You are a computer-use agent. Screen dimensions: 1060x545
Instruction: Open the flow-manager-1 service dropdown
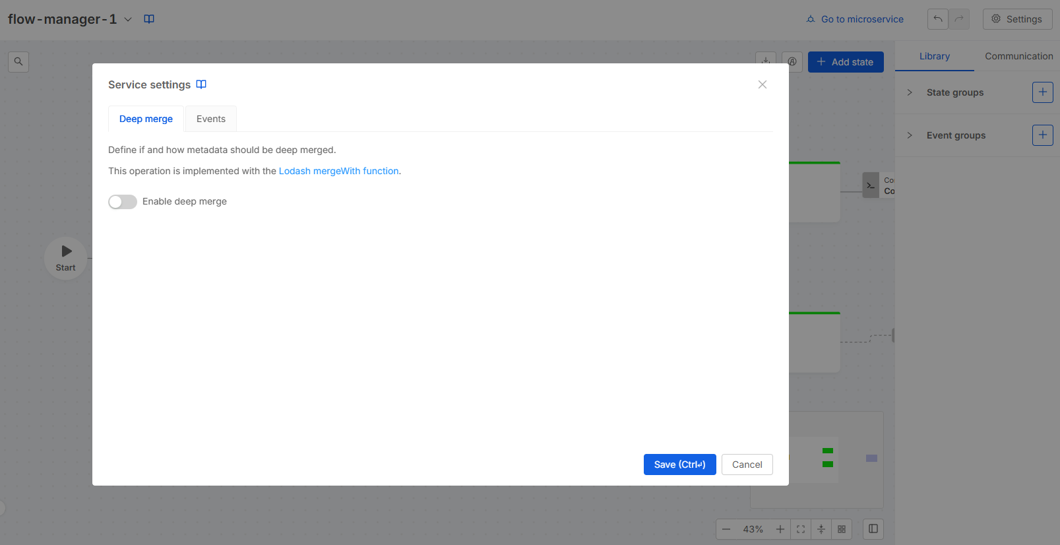click(128, 19)
